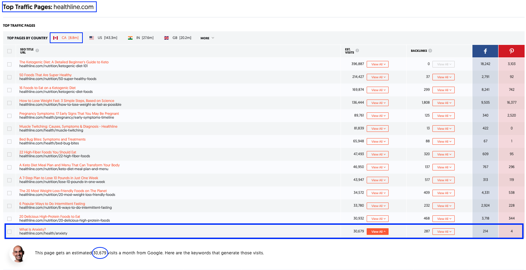Open visits View All for Muscle Twitching
Screen dimensions: 526x270
click(377, 128)
